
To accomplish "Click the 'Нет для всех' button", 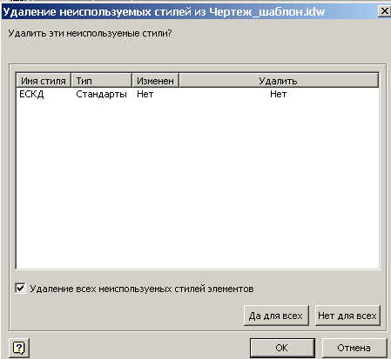I will [x=347, y=316].
